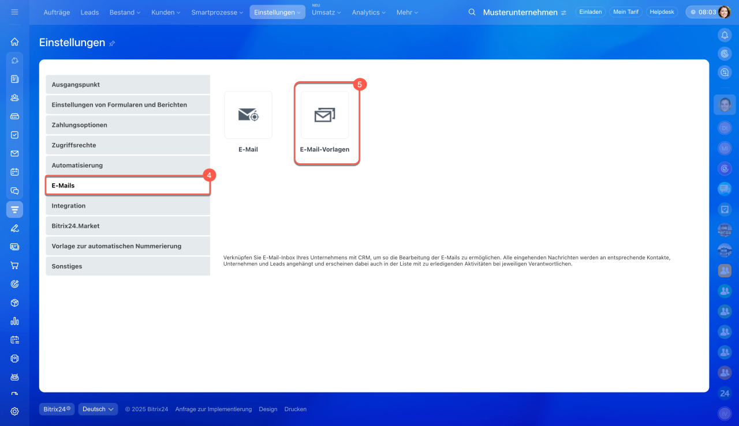This screenshot has height=426, width=739.
Task: Open the Leads menu item
Action: point(89,12)
